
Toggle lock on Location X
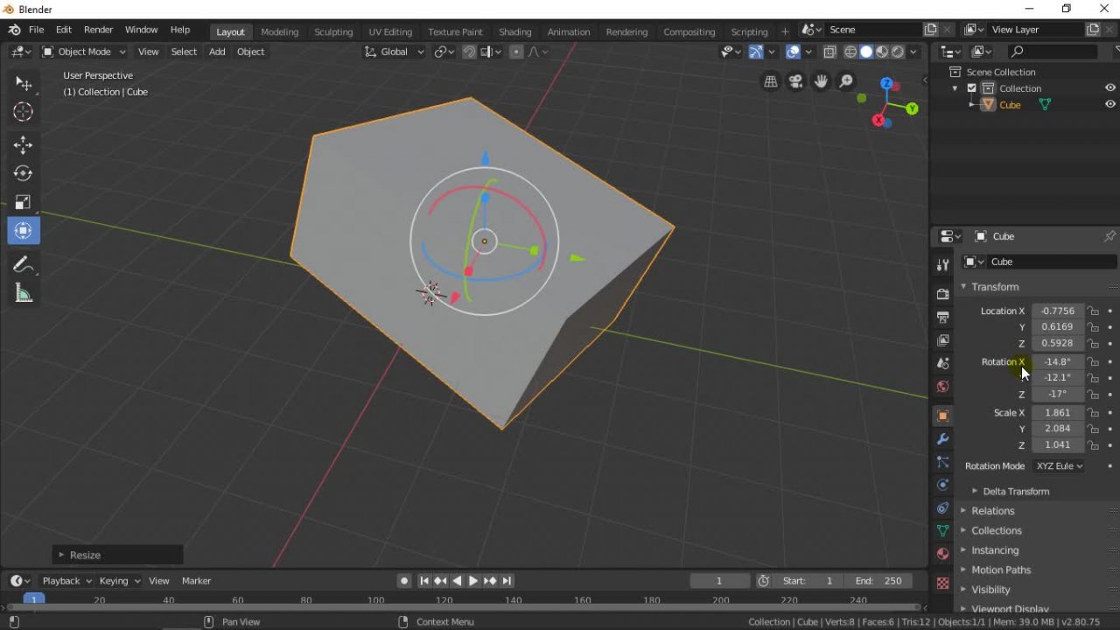tap(1093, 311)
